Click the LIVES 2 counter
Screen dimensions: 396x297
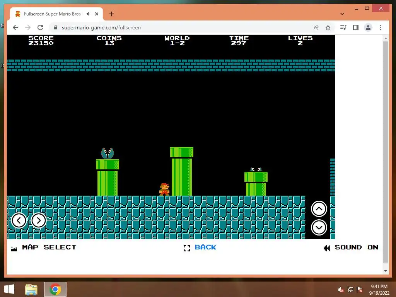click(x=300, y=41)
